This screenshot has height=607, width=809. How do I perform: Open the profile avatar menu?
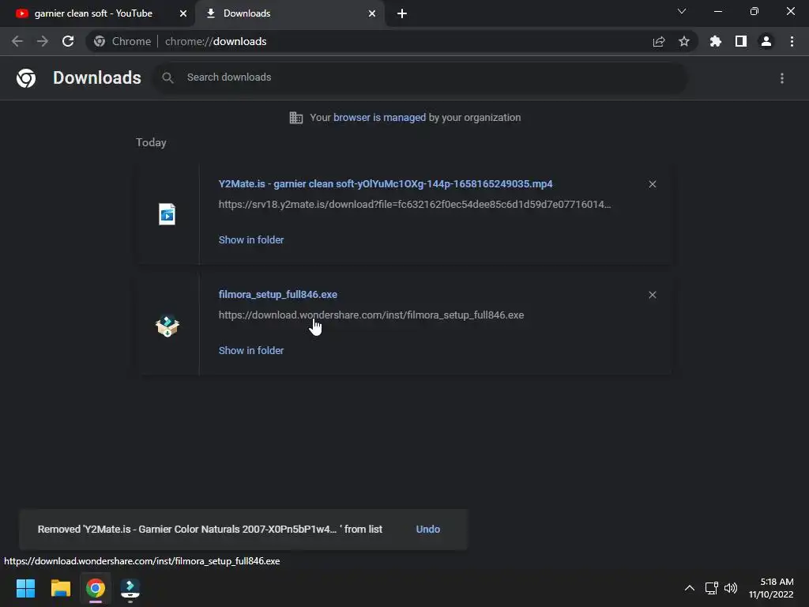pos(766,41)
